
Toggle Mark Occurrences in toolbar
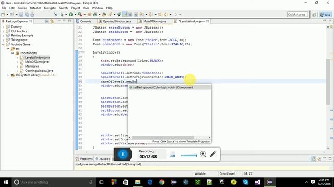tap(125, 15)
